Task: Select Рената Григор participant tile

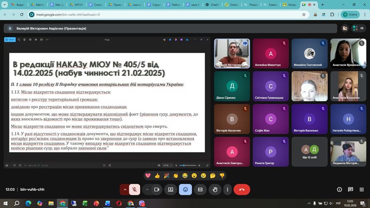Action: pyautogui.click(x=270, y=152)
